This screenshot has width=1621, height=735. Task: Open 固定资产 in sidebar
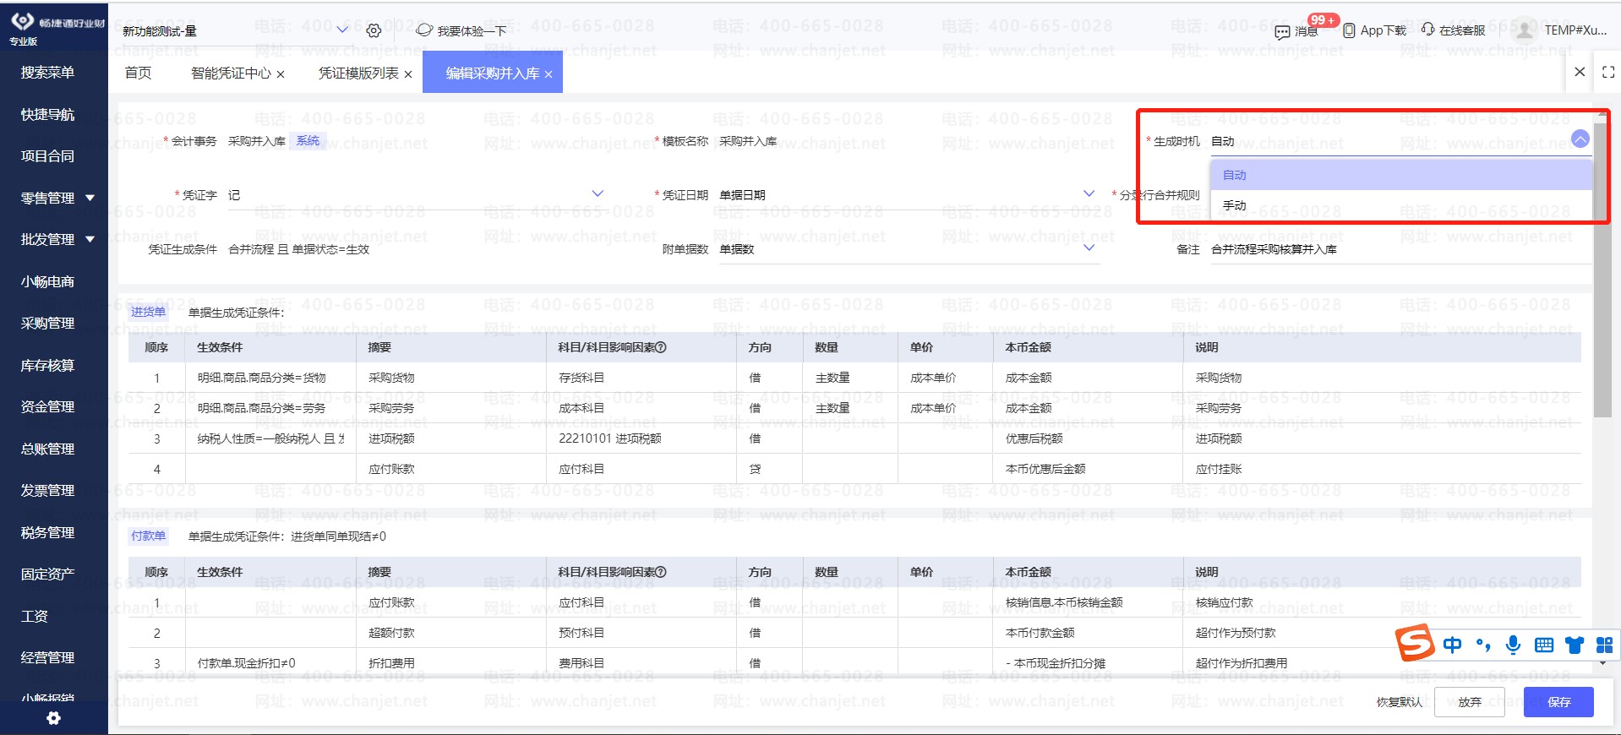tap(47, 574)
